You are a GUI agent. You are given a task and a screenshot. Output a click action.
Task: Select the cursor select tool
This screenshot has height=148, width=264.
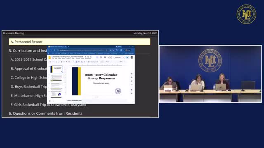click(x=76, y=62)
